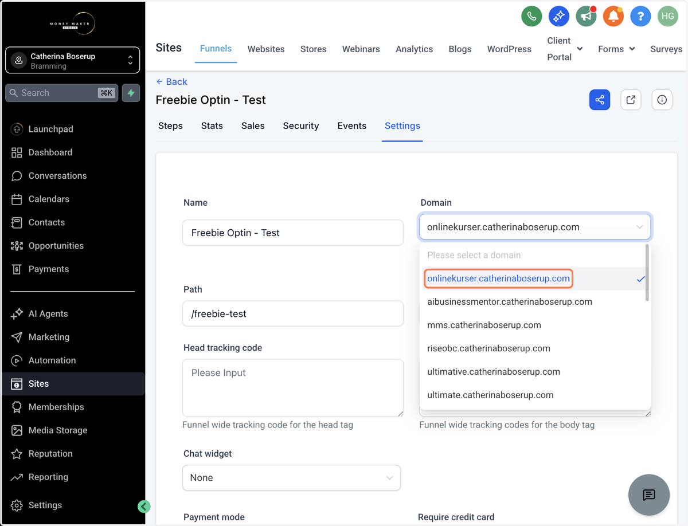Viewport: 688px width, 526px height.
Task: Open Surveys tab in top nav
Action: pyautogui.click(x=666, y=49)
